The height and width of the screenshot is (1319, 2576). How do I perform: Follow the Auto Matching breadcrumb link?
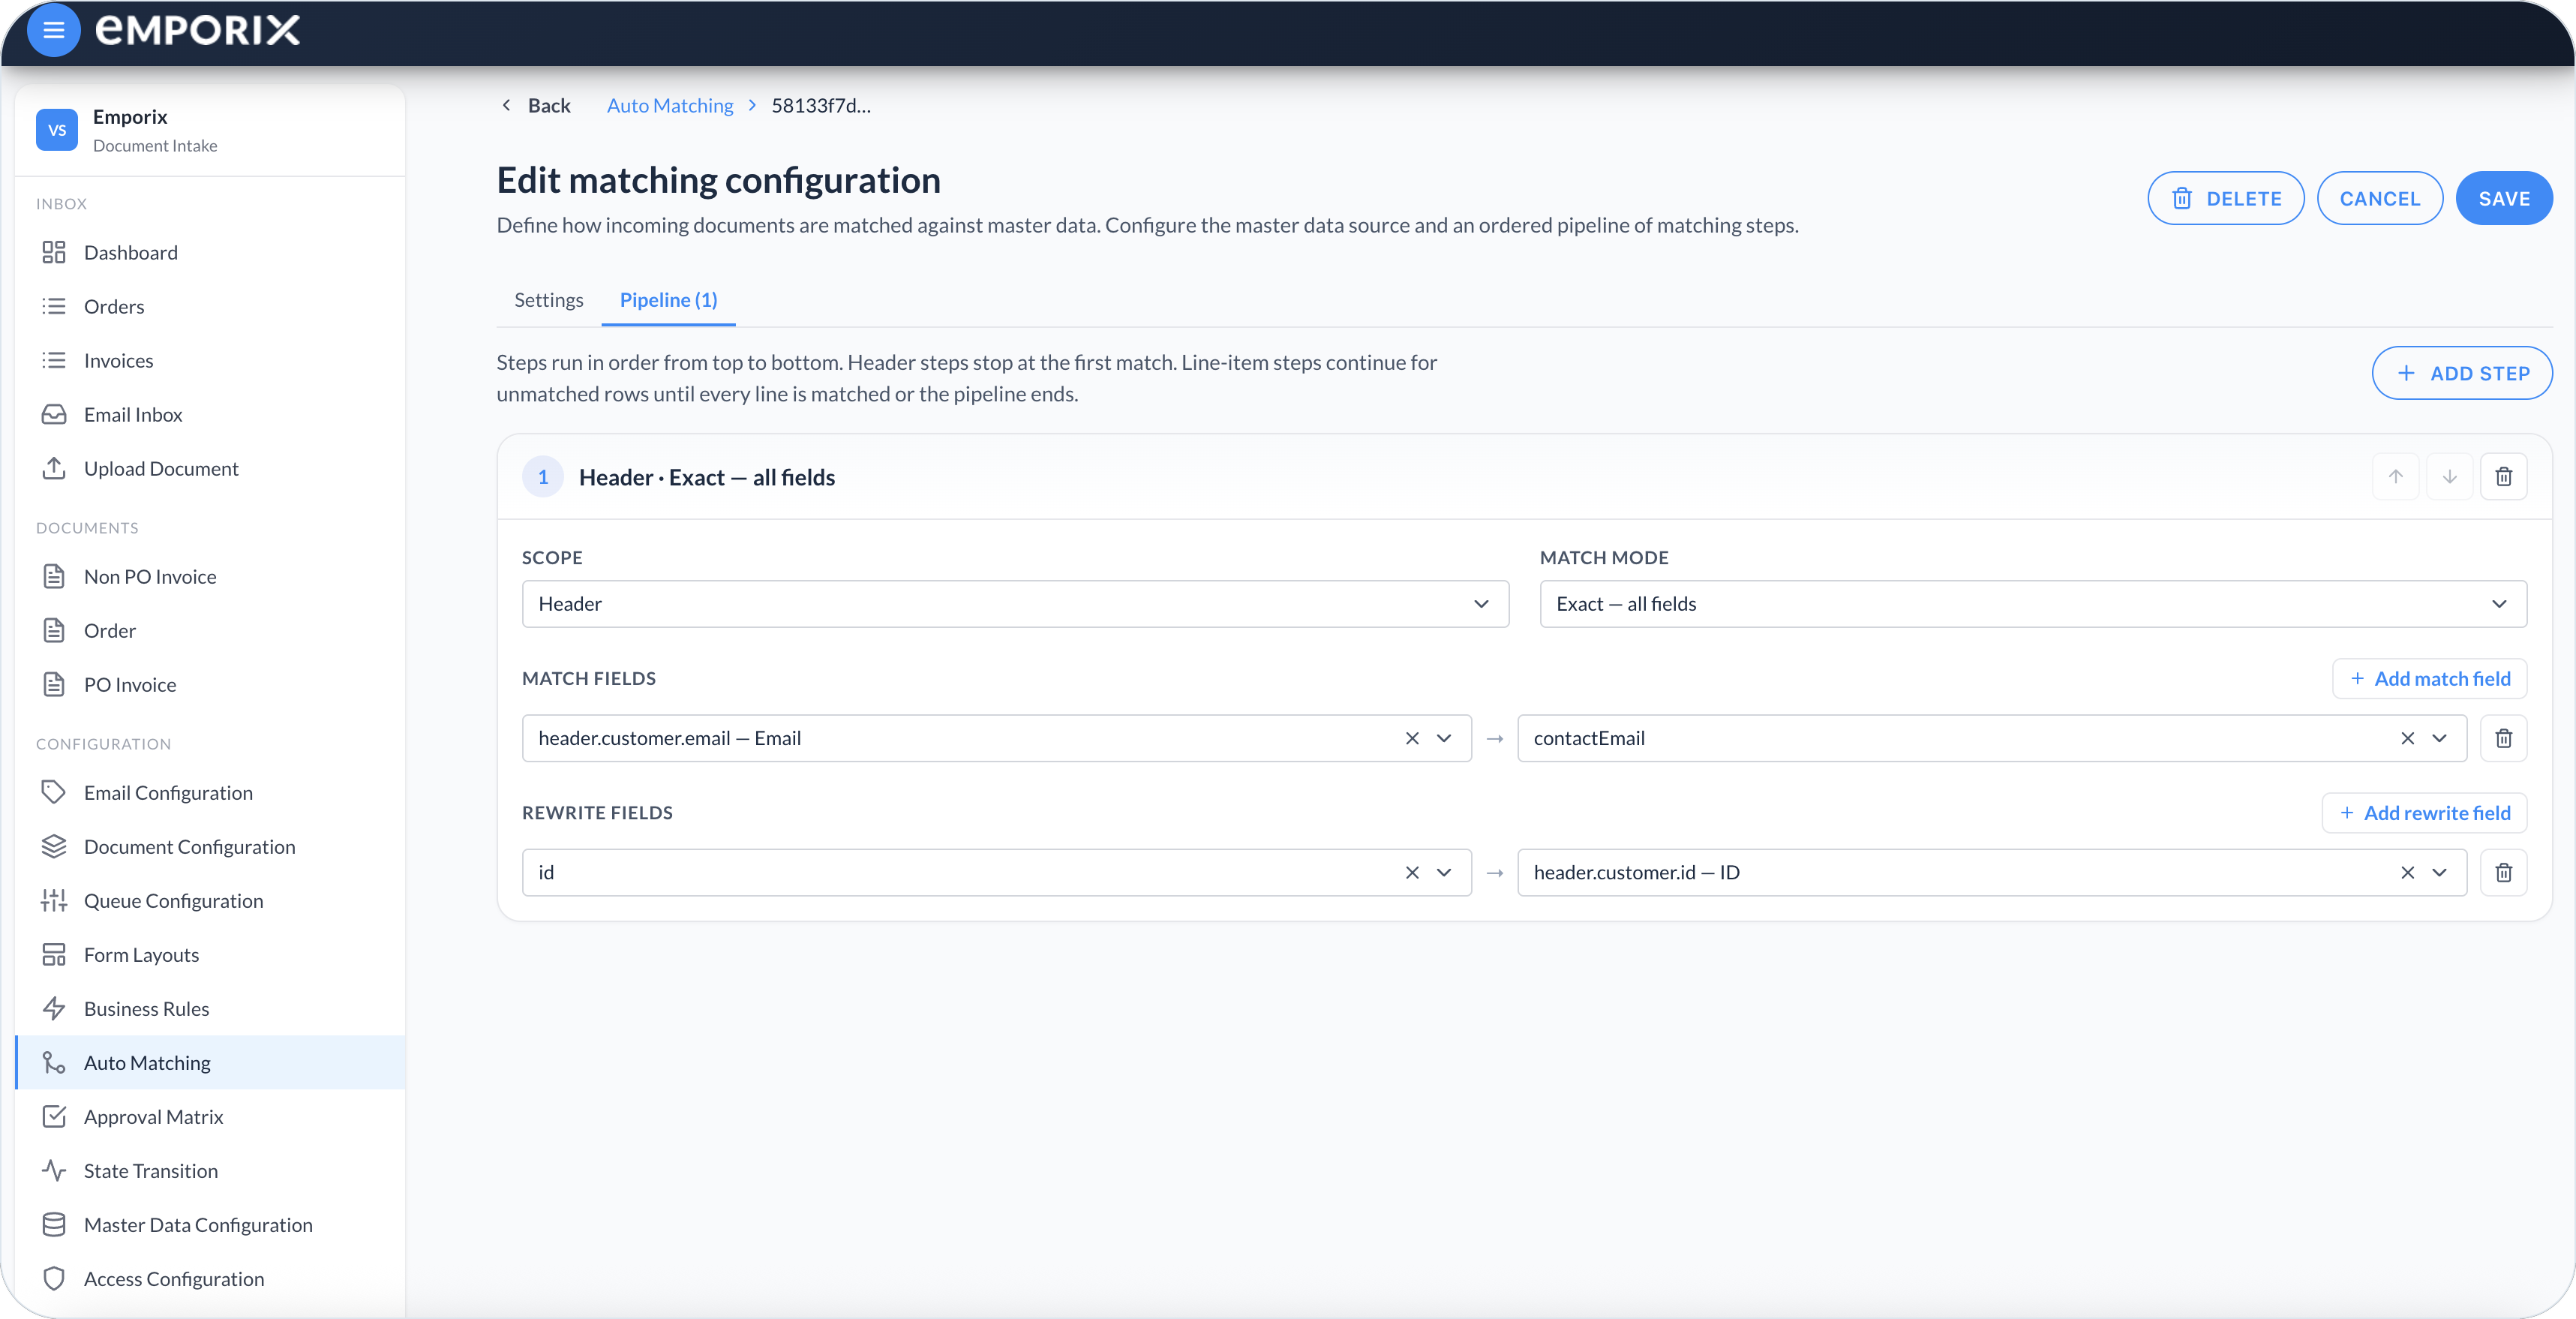(670, 105)
